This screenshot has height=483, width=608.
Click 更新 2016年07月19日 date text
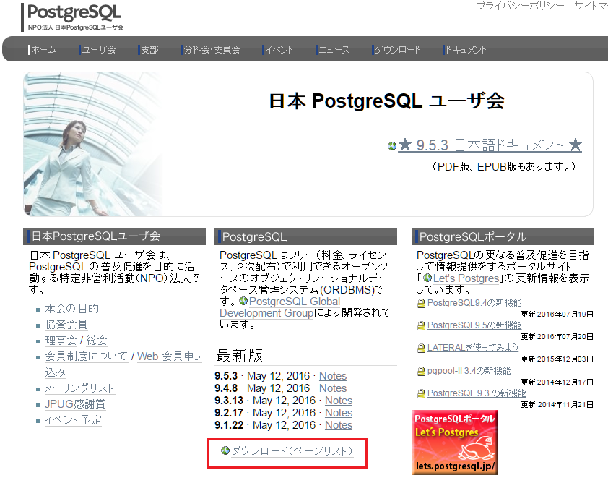pyautogui.click(x=557, y=314)
